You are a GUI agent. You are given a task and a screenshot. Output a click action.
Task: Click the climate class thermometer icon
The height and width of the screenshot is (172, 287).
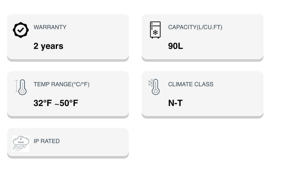pos(155,87)
